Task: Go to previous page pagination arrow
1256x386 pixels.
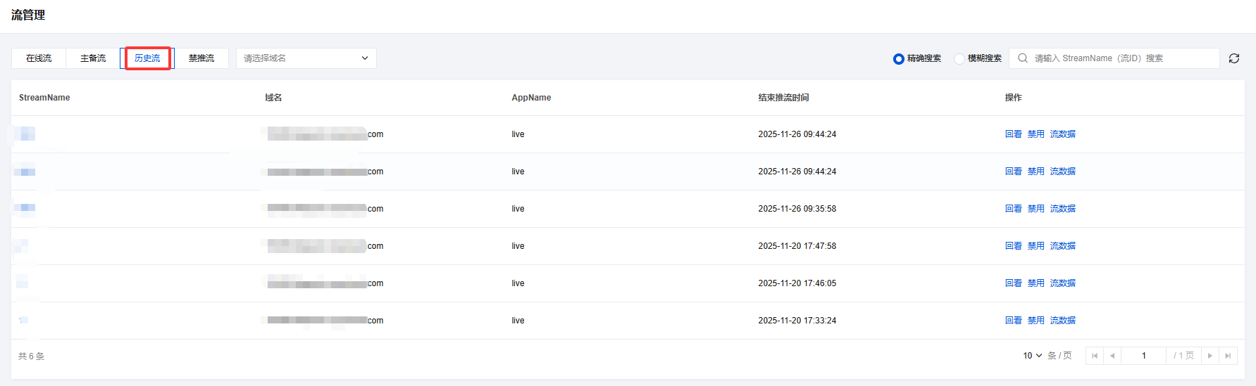Action: (x=1112, y=356)
